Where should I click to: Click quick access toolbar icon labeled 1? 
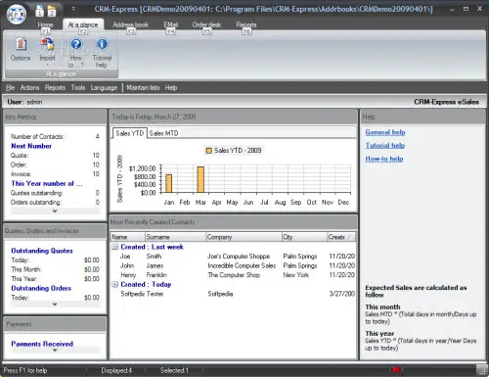39,11
